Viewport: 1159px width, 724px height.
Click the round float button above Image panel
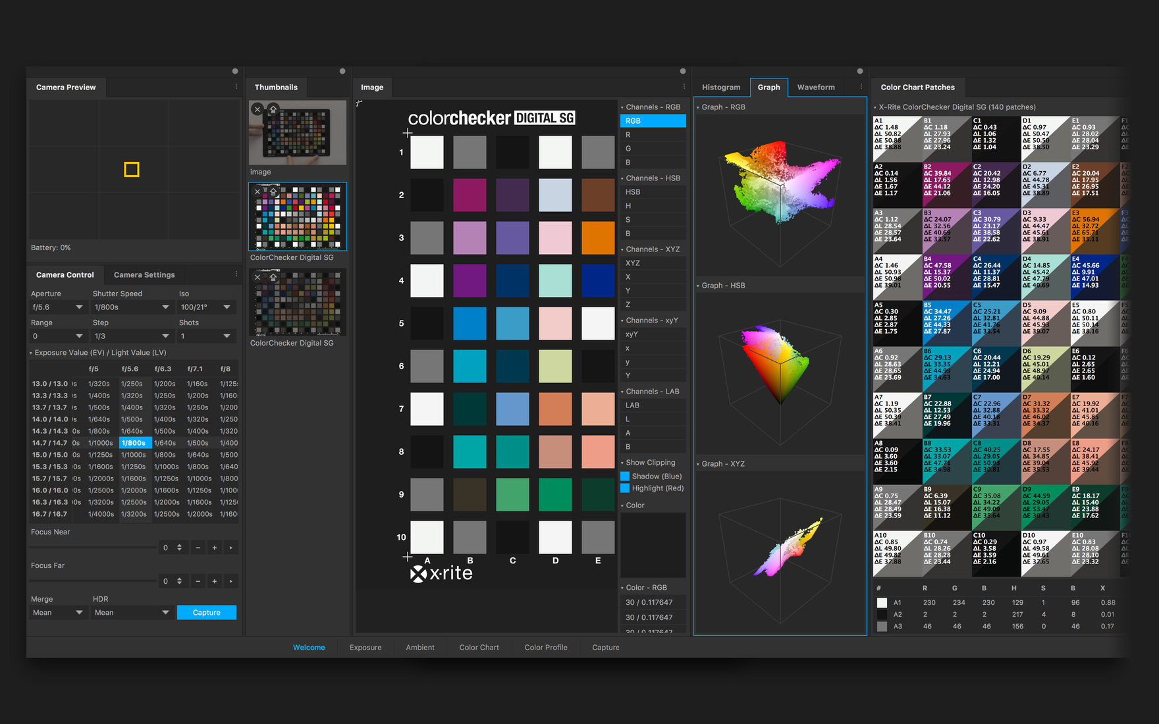[683, 71]
